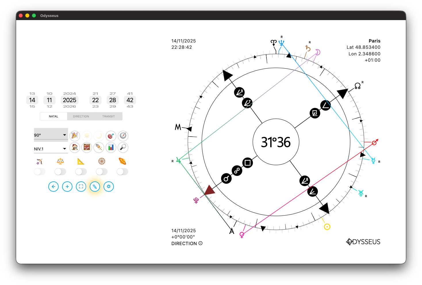
Task: Switch to the DIRECTION tab
Action: (81, 116)
